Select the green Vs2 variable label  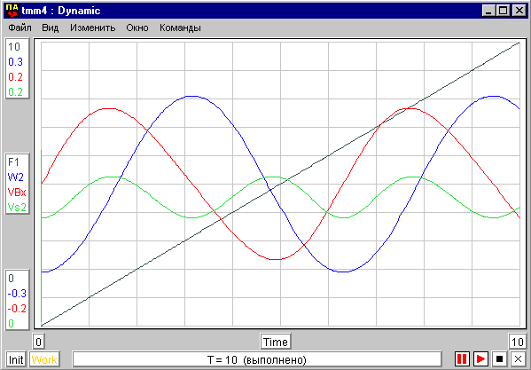coord(17,207)
